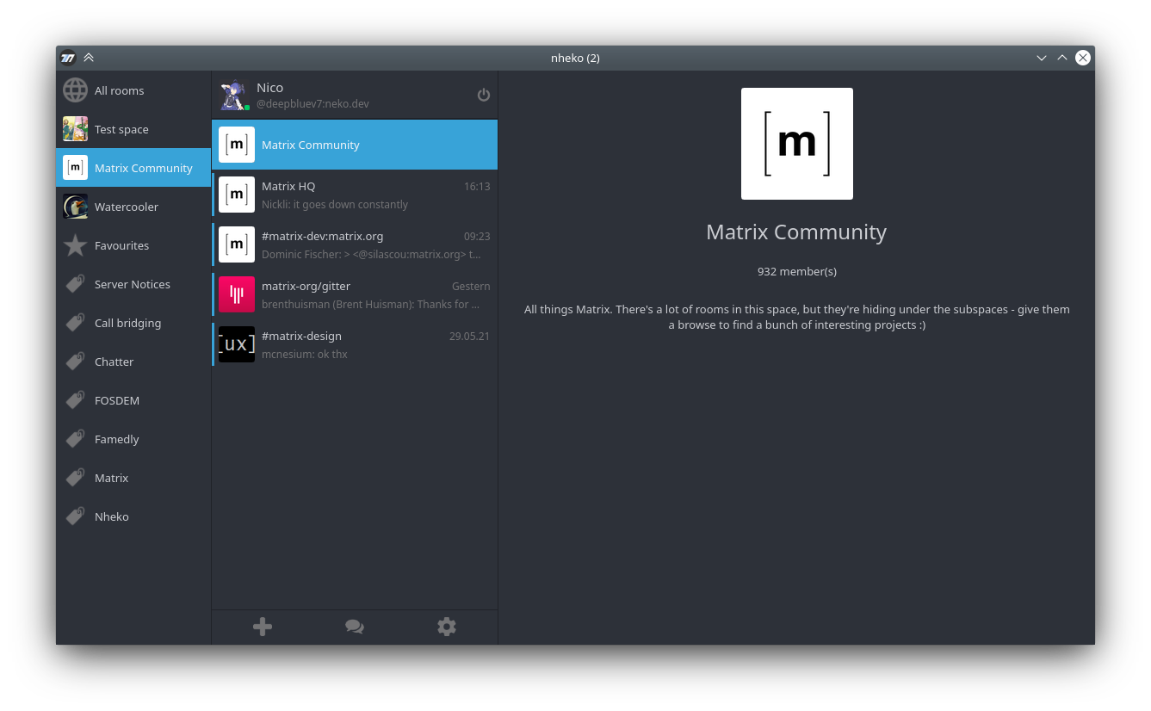Open the Matrix HQ room

pos(355,195)
